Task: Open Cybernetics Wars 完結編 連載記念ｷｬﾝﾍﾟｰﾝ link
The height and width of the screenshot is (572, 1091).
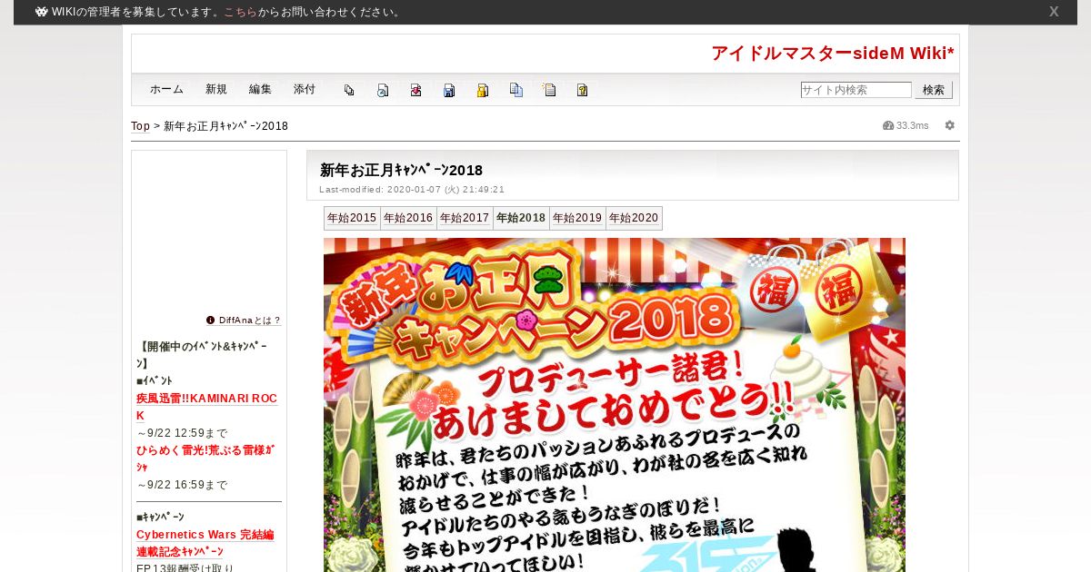Action: click(205, 543)
